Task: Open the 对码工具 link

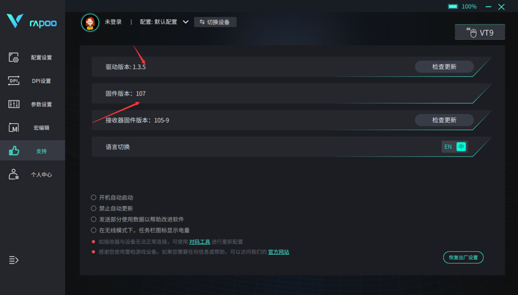Action: click(x=199, y=242)
